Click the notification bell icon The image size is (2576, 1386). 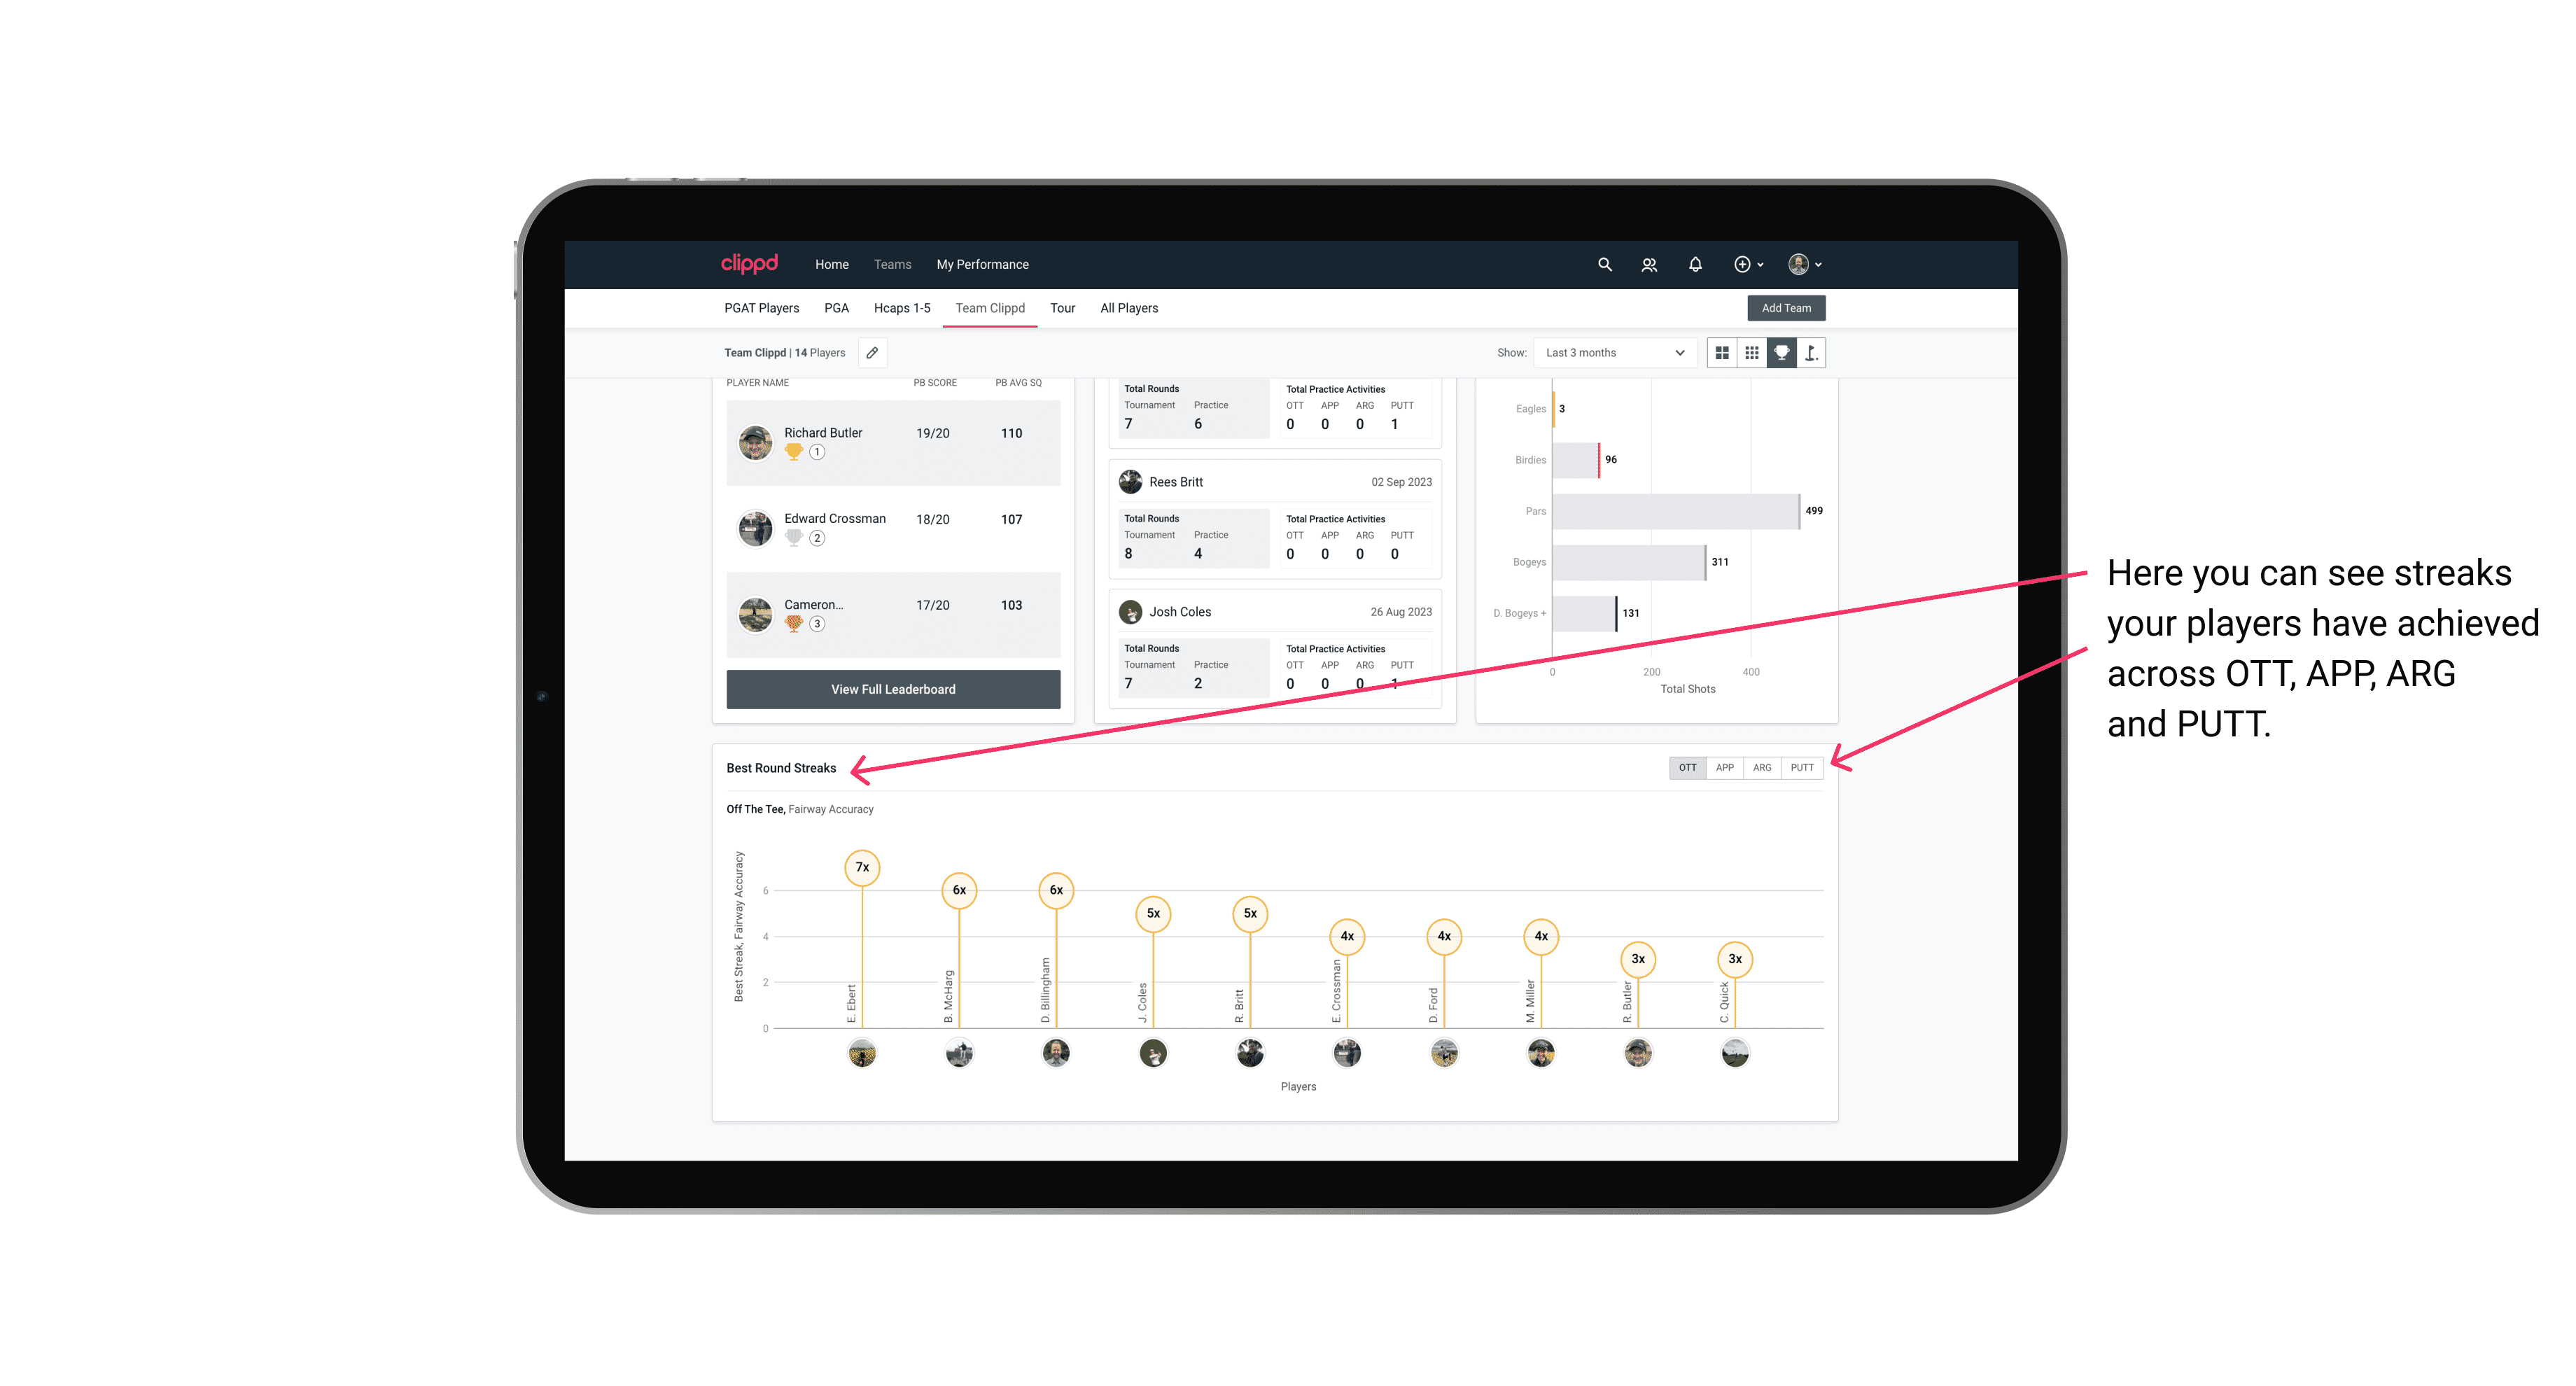[1694, 265]
